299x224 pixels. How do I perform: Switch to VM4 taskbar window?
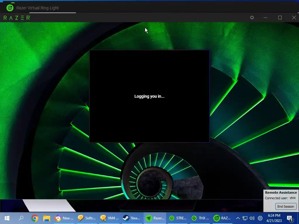pyautogui.click(x=109, y=218)
